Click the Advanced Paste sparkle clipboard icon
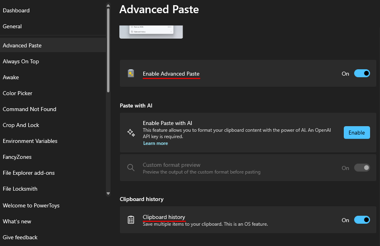The image size is (380, 246). [131, 73]
